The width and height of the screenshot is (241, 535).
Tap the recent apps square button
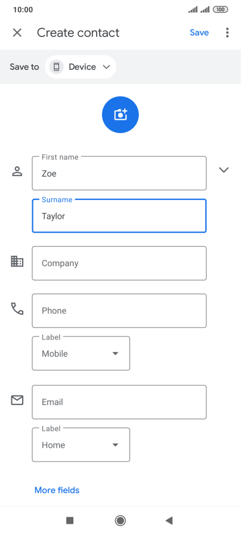click(x=70, y=520)
